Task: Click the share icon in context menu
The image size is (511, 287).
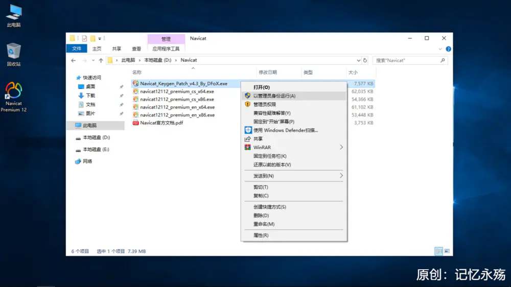Action: (x=248, y=139)
